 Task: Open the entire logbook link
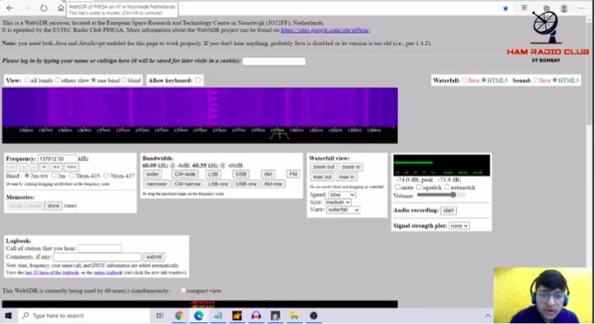pyautogui.click(x=108, y=272)
